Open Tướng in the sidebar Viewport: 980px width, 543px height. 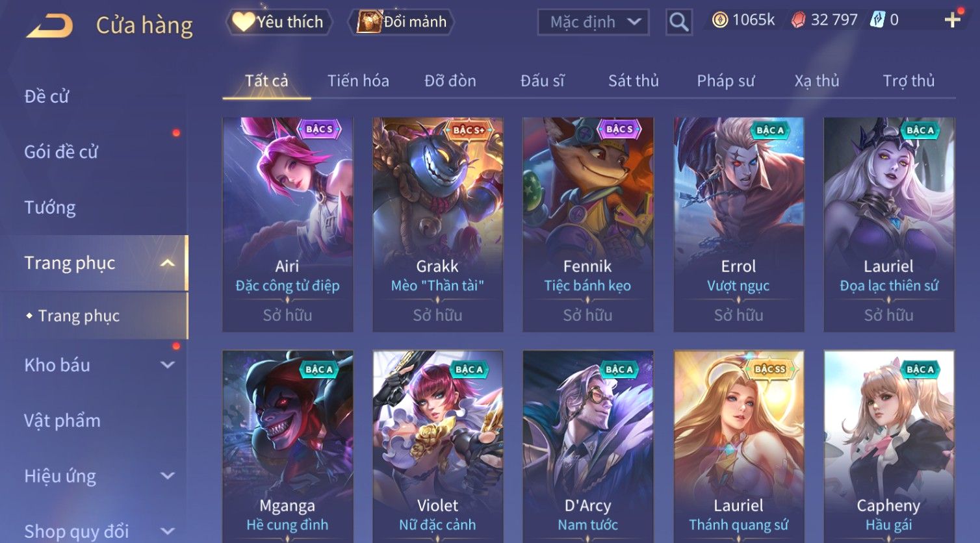click(x=50, y=208)
